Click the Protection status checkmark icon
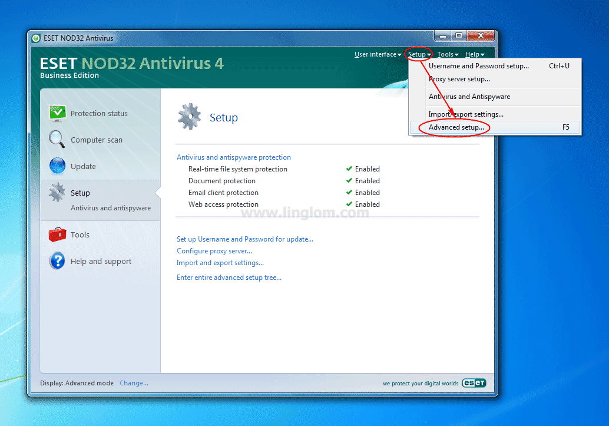609x426 pixels. point(58,113)
